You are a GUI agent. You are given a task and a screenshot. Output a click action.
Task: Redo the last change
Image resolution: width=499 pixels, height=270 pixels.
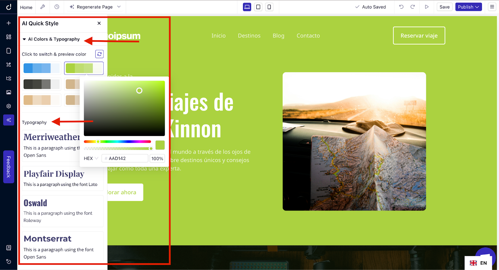coord(413,7)
